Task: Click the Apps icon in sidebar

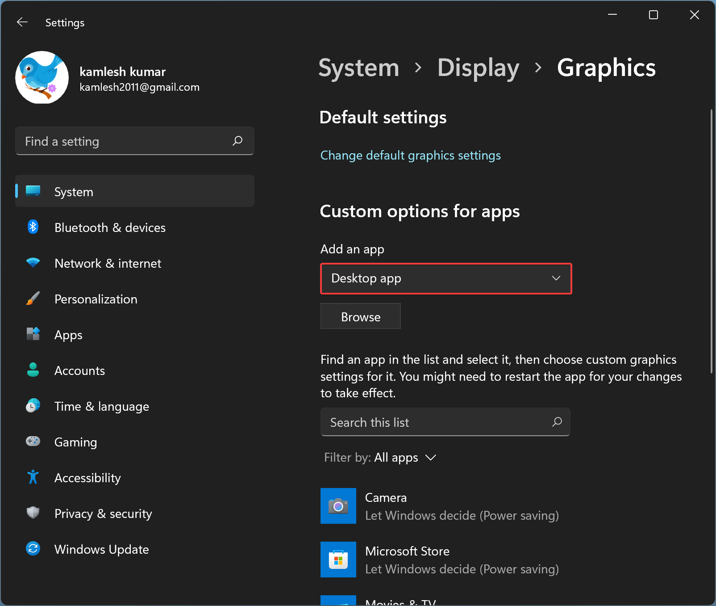Action: tap(33, 334)
